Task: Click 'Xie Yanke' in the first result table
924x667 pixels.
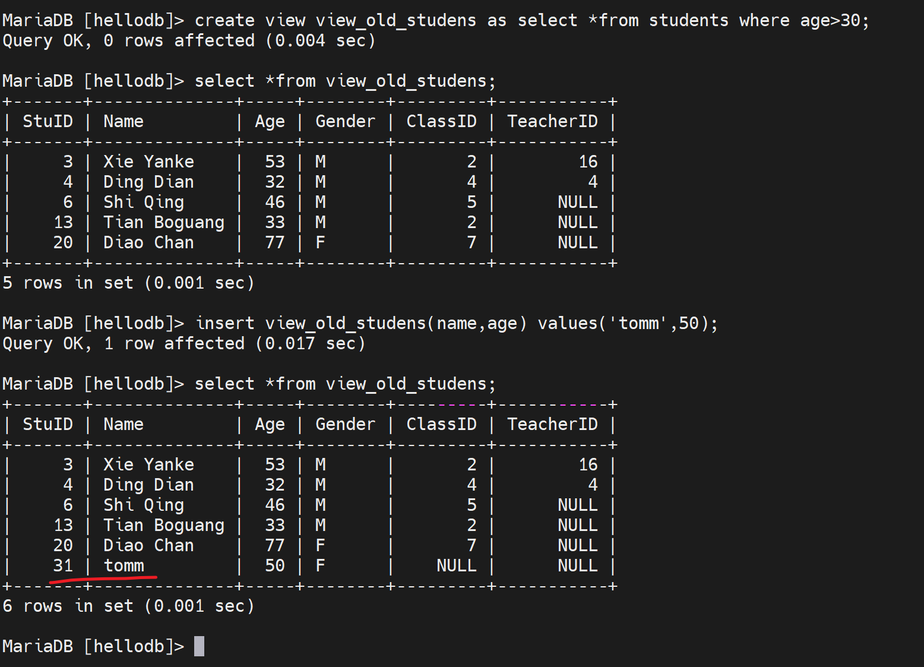Action: (148, 162)
